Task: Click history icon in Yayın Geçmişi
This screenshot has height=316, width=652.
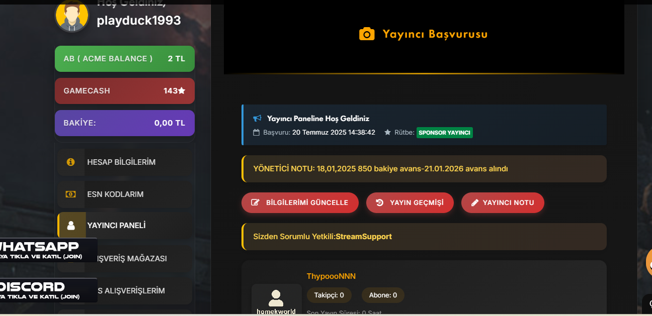Action: click(380, 202)
